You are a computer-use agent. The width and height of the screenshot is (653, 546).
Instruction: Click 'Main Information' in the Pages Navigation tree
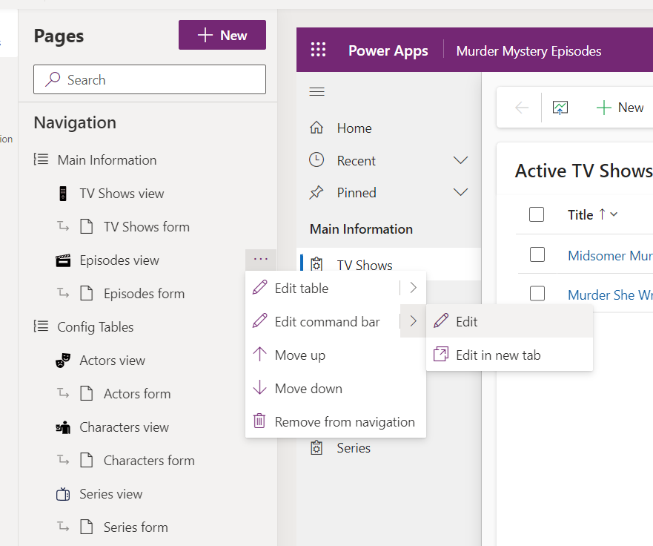[x=107, y=160]
